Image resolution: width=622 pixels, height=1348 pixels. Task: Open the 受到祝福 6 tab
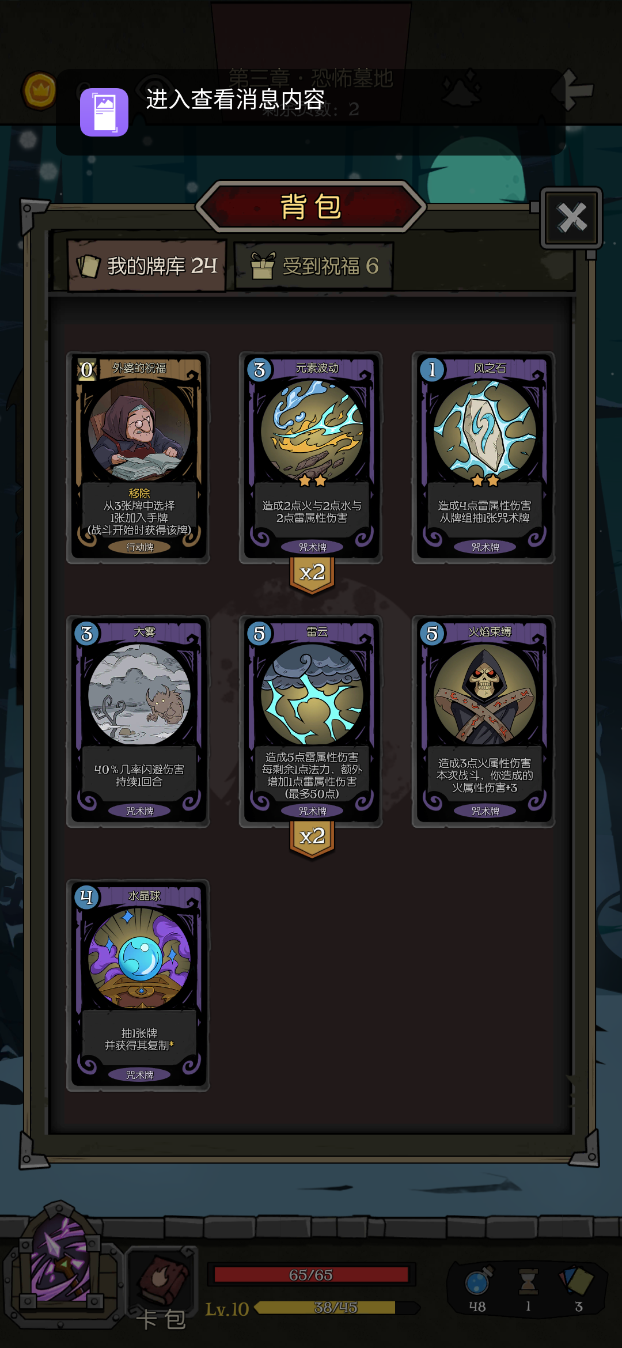pyautogui.click(x=314, y=266)
